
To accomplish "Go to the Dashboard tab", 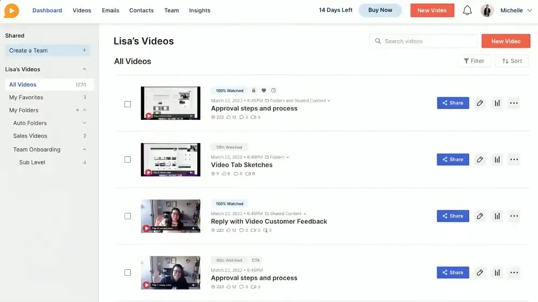I will coord(47,11).
